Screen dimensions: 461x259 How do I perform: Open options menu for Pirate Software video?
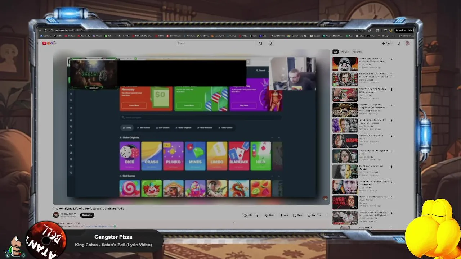tap(391, 151)
